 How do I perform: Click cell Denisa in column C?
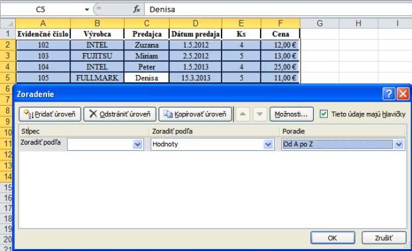tap(147, 78)
